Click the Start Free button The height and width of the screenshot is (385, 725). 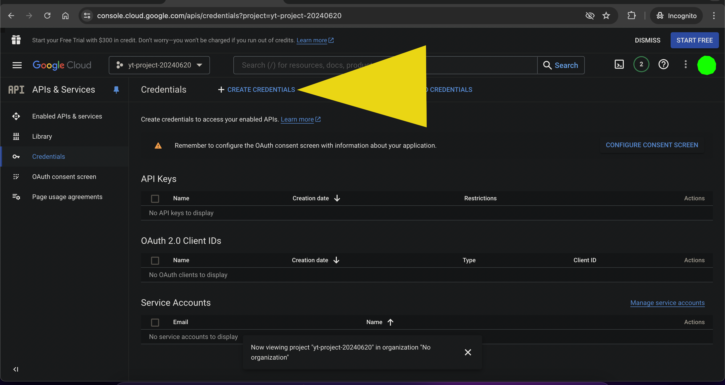[x=695, y=41]
